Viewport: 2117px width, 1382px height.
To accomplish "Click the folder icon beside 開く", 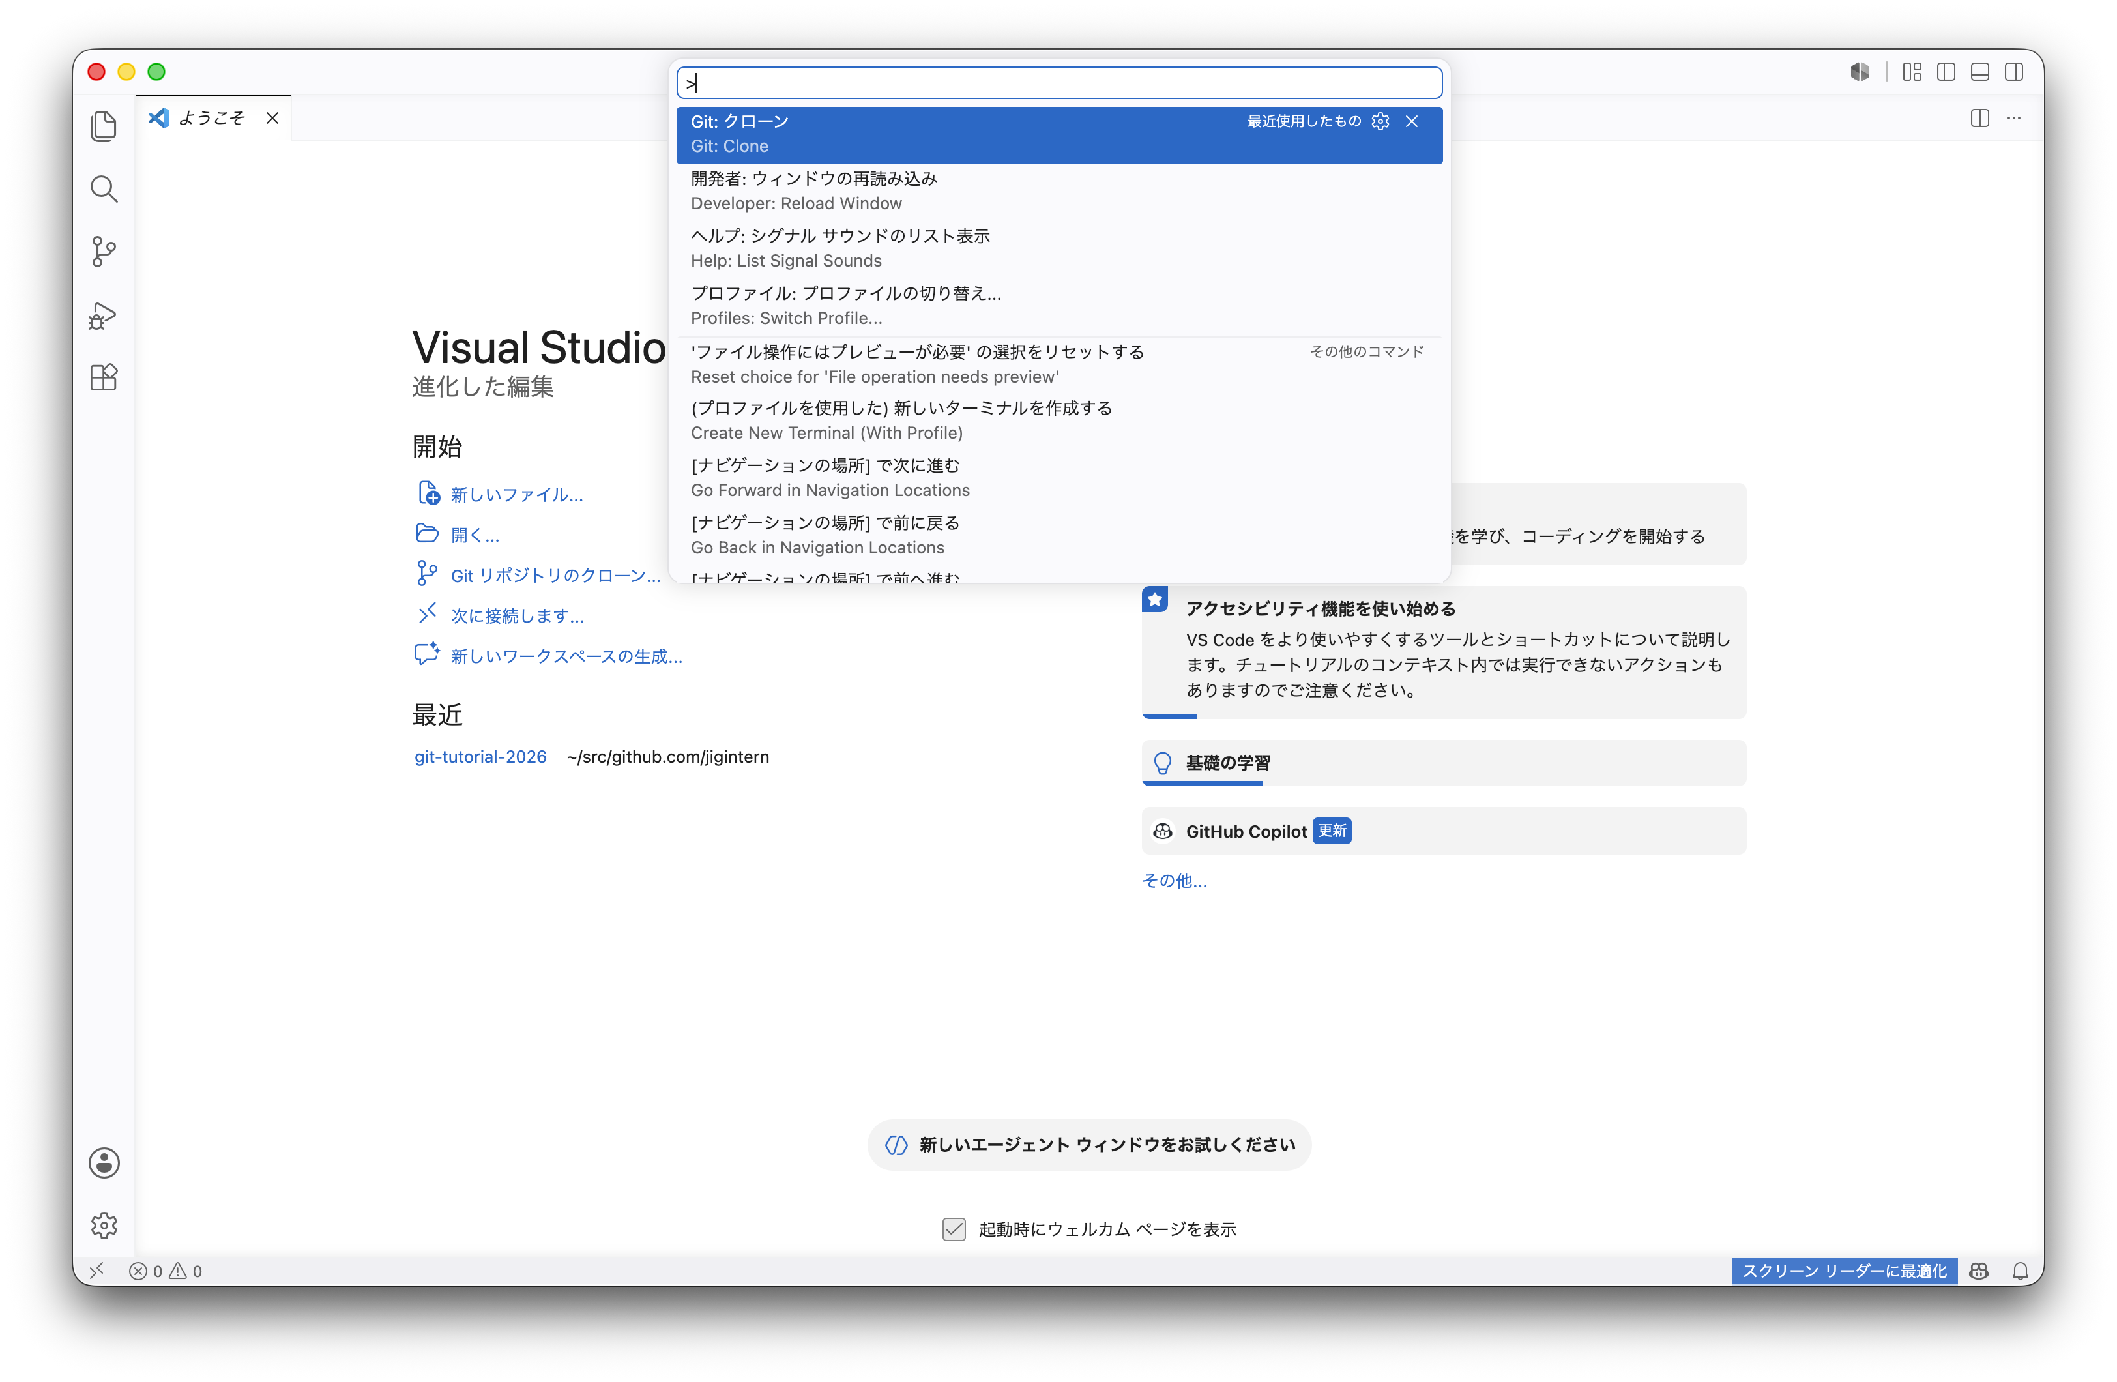I will tap(428, 533).
